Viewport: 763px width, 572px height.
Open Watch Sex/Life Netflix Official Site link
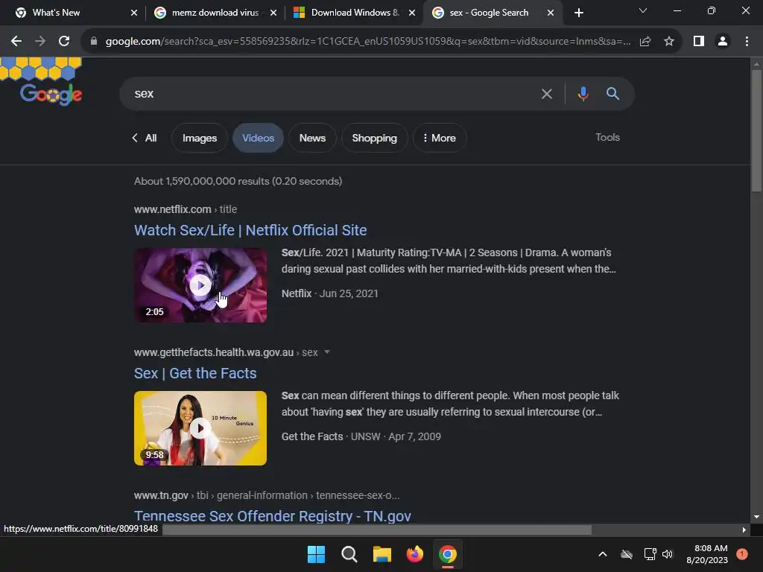click(x=250, y=230)
